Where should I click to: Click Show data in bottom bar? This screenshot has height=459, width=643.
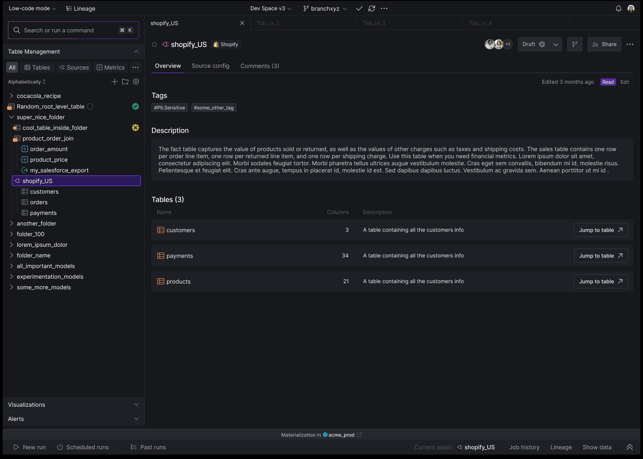click(x=597, y=447)
